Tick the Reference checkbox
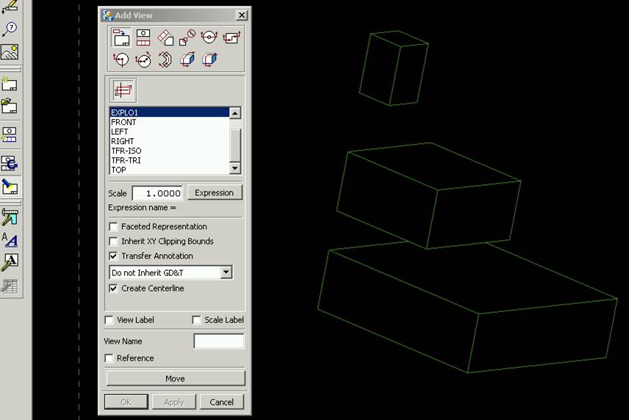629x420 pixels. pos(109,358)
